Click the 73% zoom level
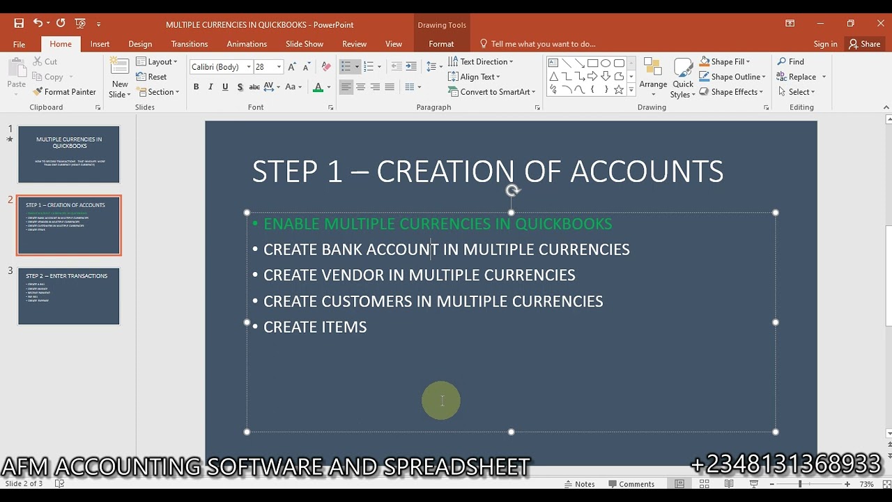 [866, 484]
